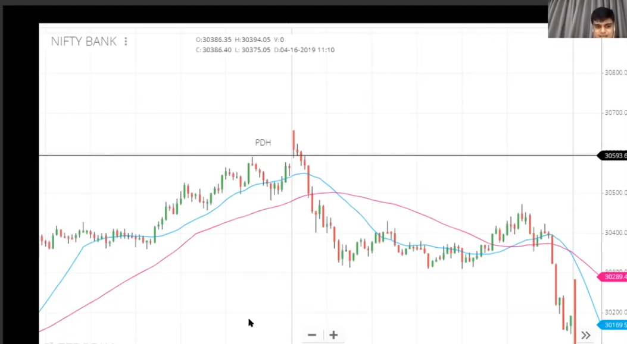Click the blue 30169.5 moving average tag
The width and height of the screenshot is (627, 344).
(x=614, y=325)
